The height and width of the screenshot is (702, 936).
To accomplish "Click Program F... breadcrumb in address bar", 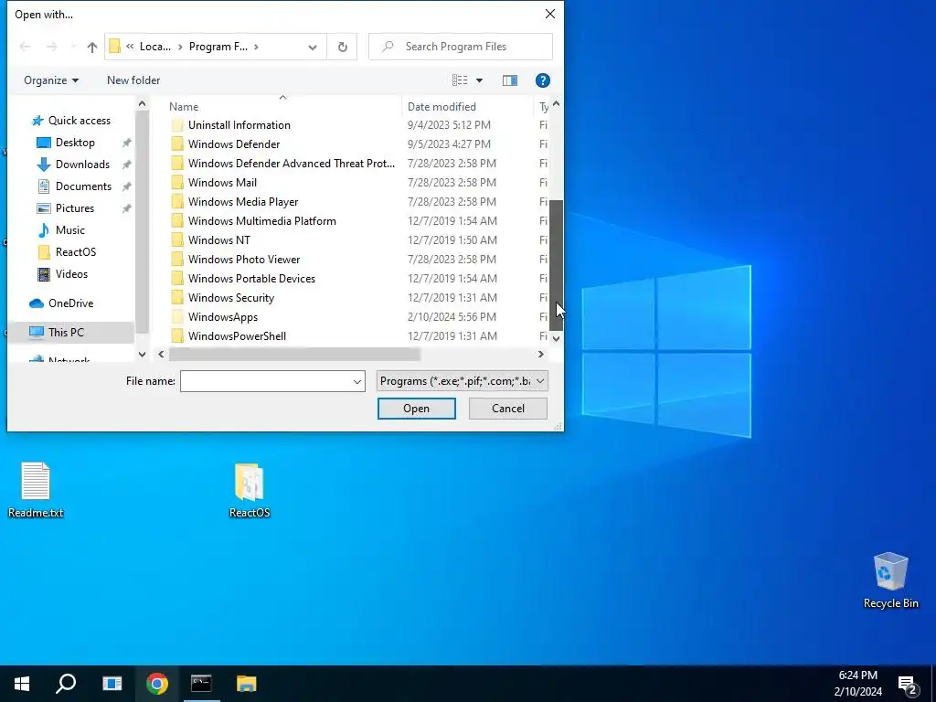I will click(218, 47).
